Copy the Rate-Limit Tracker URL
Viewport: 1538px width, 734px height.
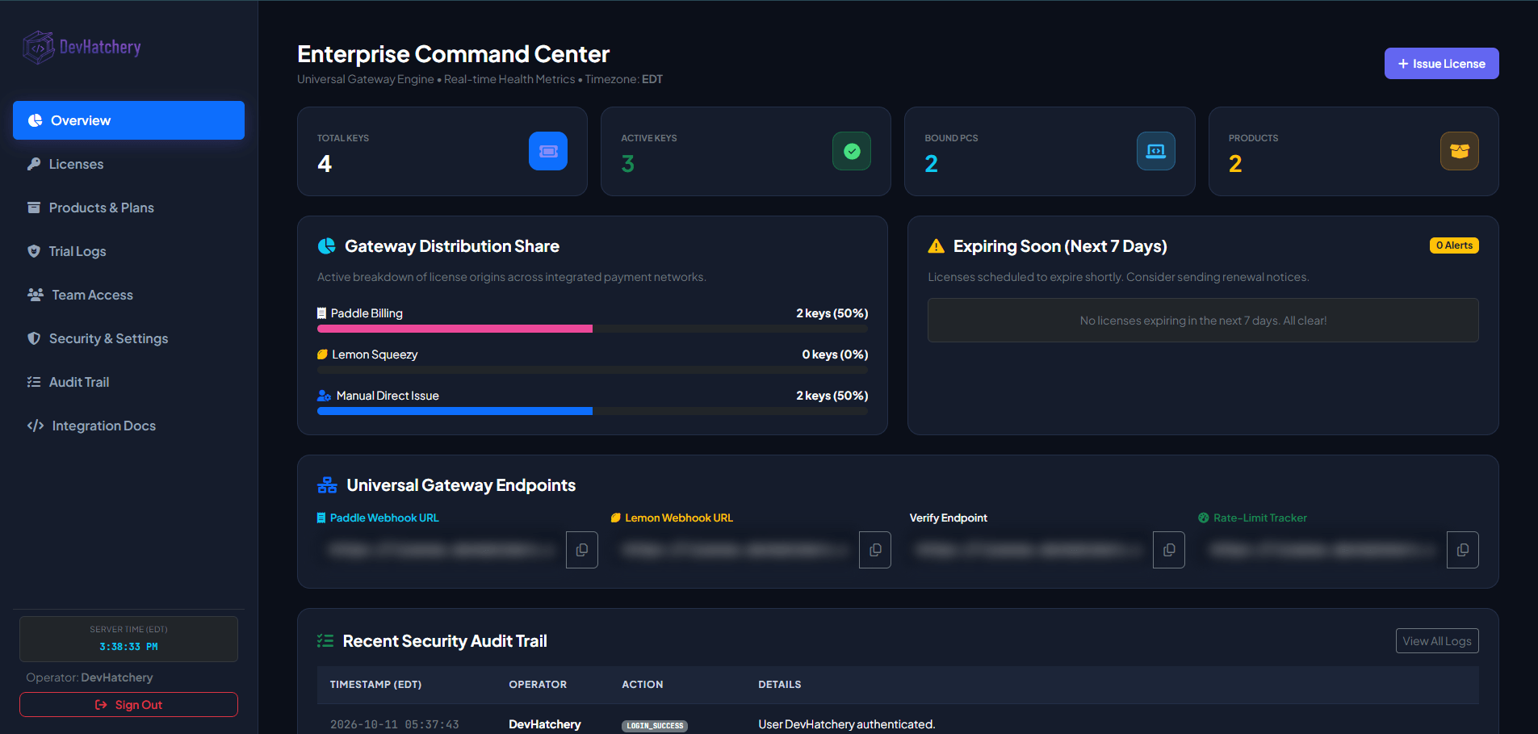[x=1463, y=550]
